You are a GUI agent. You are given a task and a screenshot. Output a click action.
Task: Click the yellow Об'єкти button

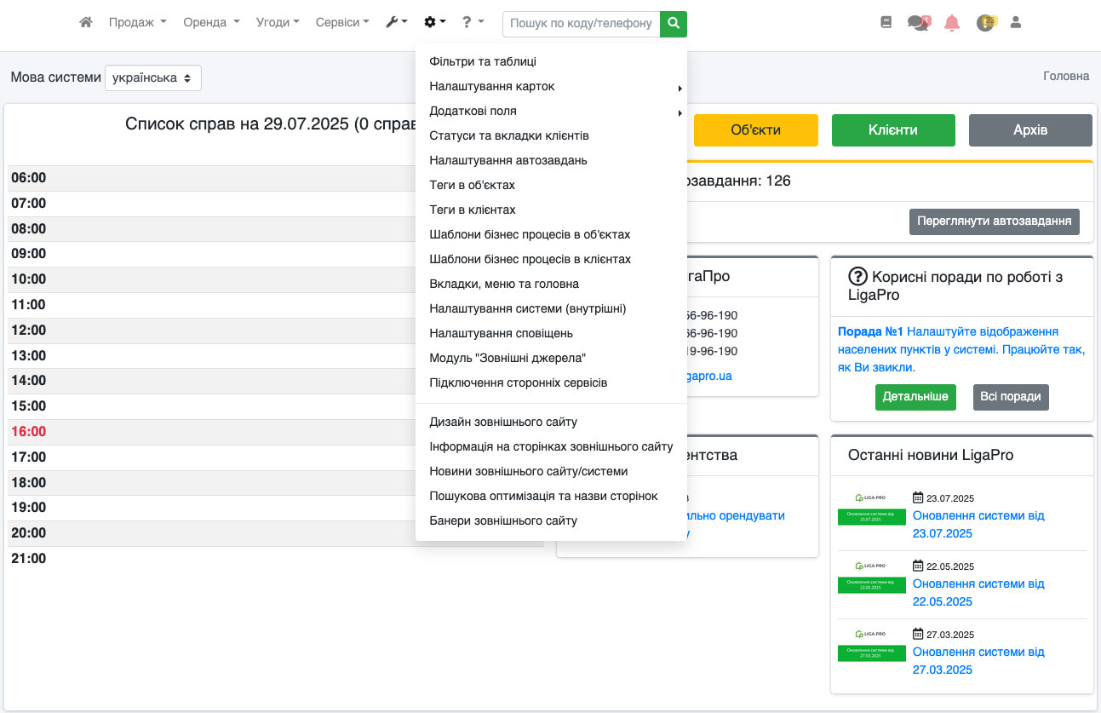755,130
